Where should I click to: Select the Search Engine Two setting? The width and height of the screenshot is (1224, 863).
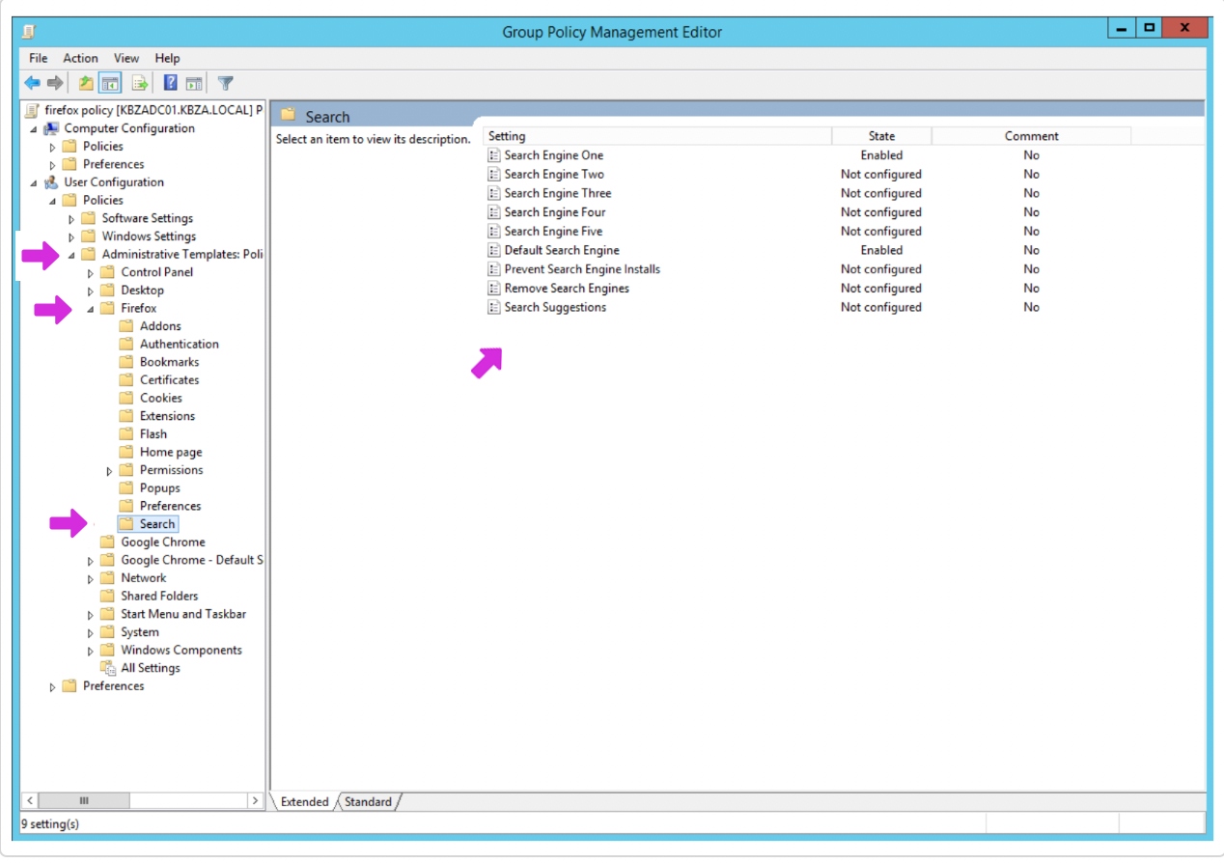coord(554,175)
